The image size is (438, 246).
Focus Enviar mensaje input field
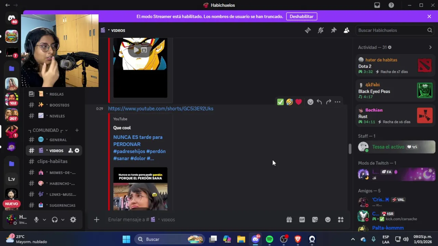click(x=195, y=220)
